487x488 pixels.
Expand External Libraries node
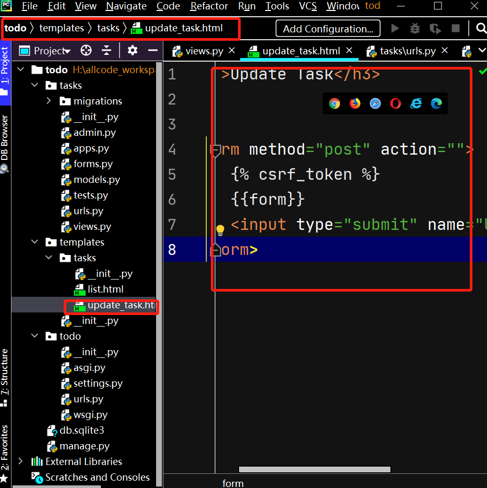(x=21, y=461)
